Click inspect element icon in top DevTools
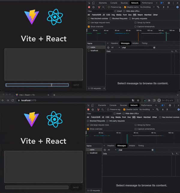The width and height of the screenshot is (180, 193). [x=89, y=3]
